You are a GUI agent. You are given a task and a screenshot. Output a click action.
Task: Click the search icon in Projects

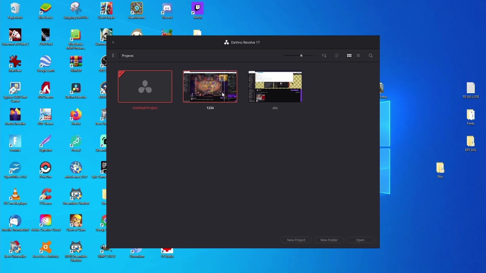pyautogui.click(x=371, y=56)
